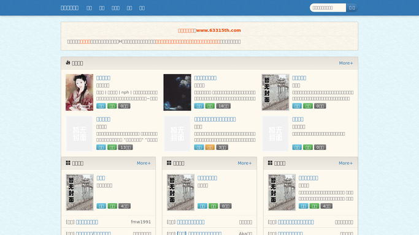Open the long book title above the orange badge
419x235 pixels.
215,119
